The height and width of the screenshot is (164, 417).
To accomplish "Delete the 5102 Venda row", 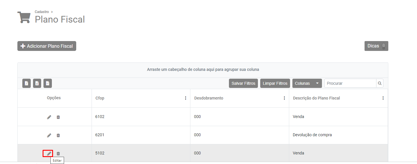I will (58, 154).
